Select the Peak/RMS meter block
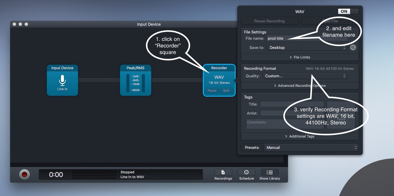 point(135,80)
